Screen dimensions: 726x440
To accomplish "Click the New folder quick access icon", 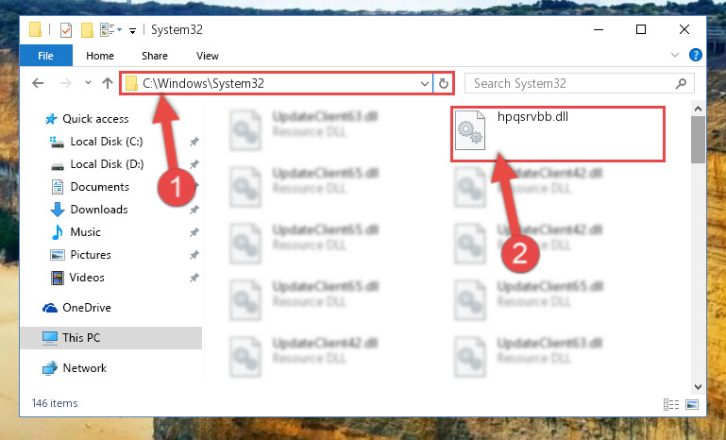I will 87,30.
